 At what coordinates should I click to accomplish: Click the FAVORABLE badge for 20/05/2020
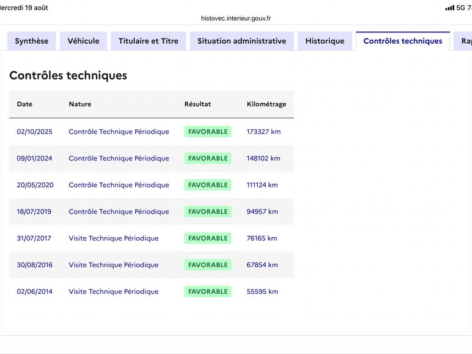click(208, 185)
